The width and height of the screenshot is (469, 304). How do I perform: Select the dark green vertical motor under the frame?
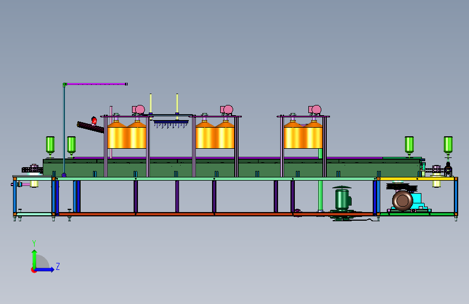[x=342, y=199]
